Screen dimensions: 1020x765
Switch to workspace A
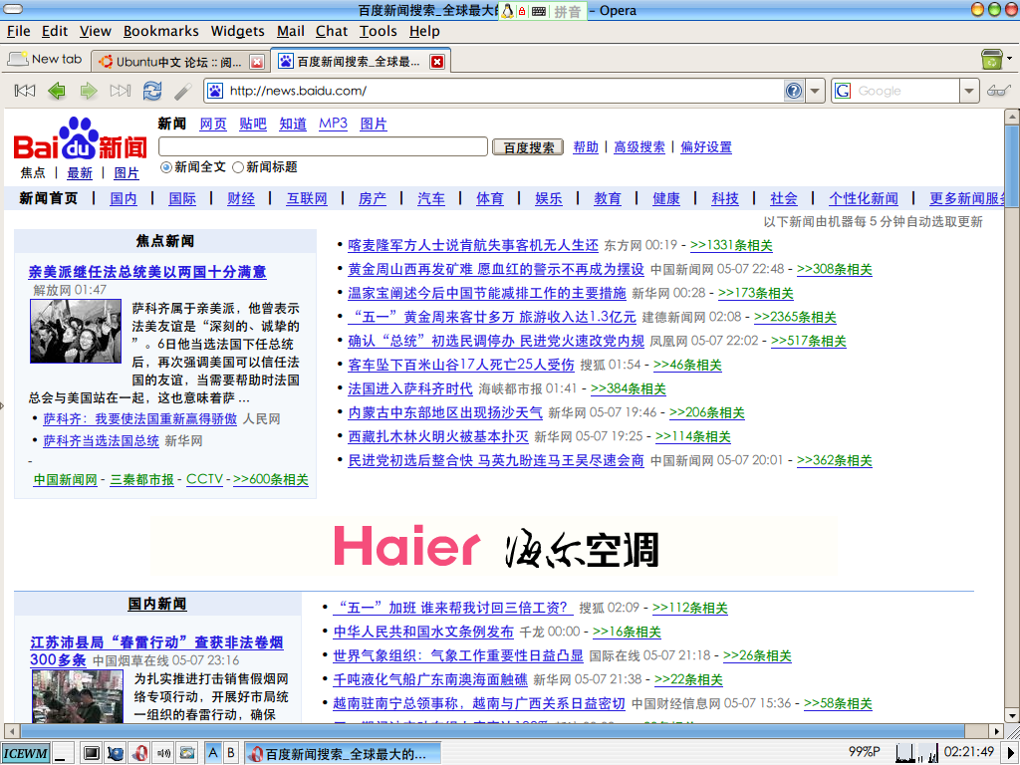coord(213,753)
